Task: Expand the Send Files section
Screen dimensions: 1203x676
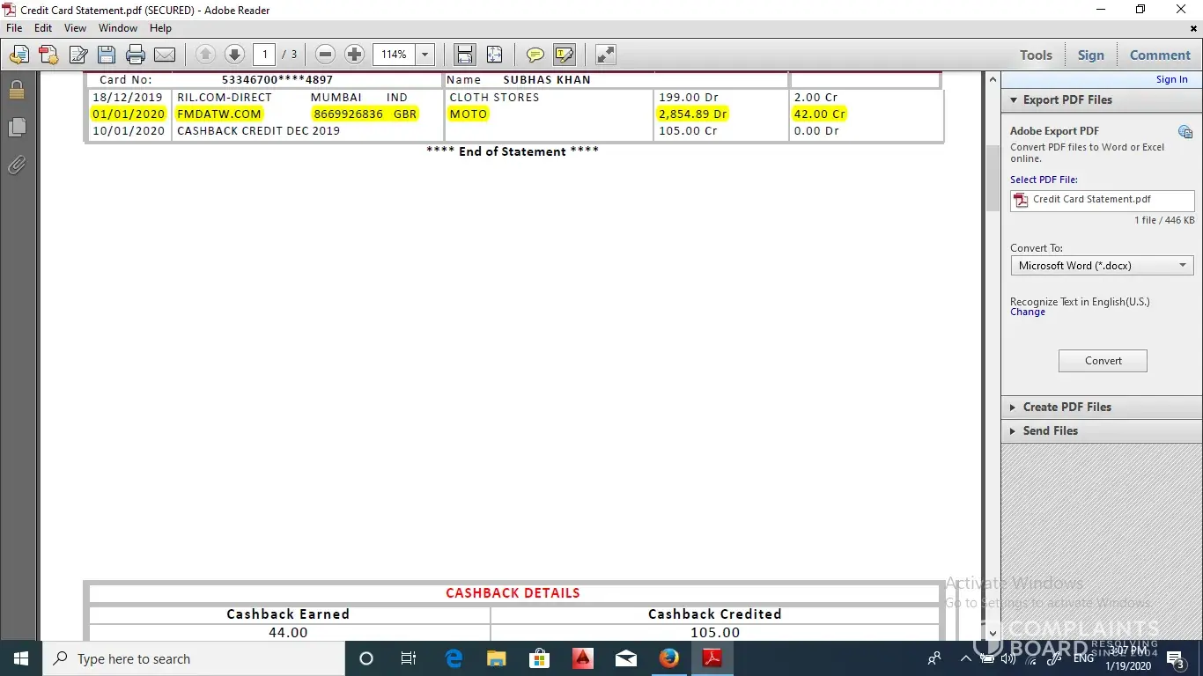Action: (1050, 430)
